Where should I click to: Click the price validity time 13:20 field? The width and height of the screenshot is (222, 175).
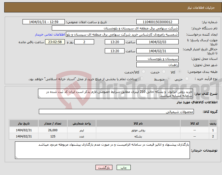point(115,51)
